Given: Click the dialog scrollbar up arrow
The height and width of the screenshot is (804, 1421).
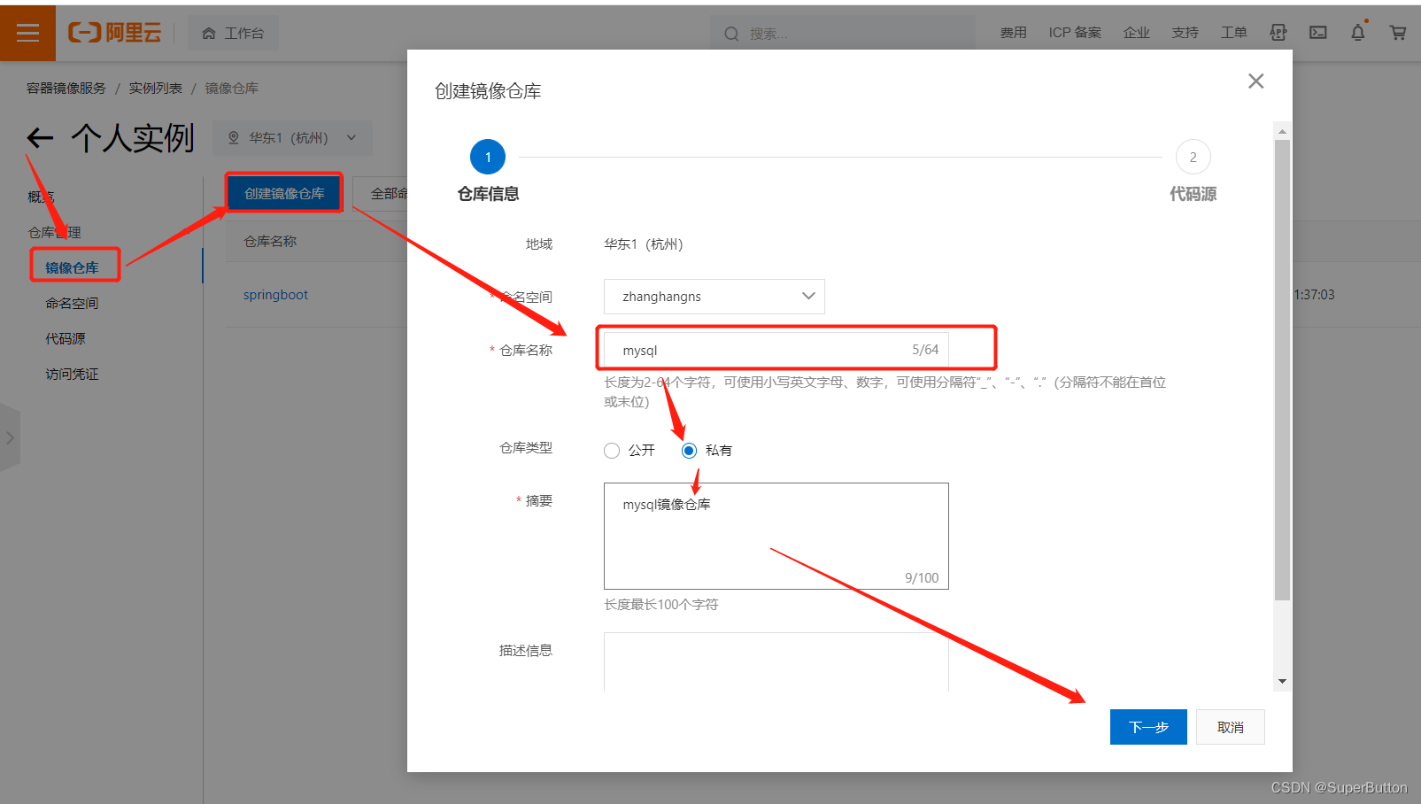Looking at the screenshot, I should click(1282, 131).
